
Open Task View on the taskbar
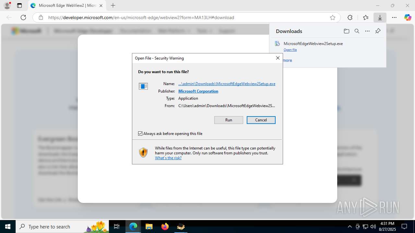point(117,227)
